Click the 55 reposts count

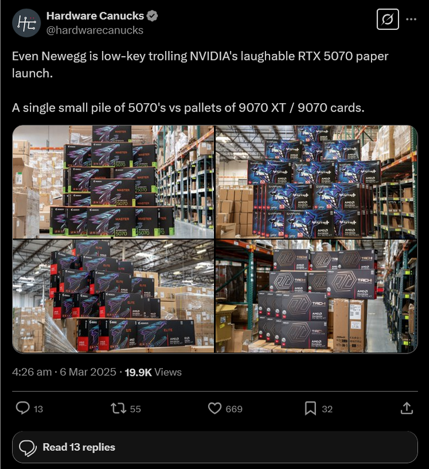[x=135, y=409]
